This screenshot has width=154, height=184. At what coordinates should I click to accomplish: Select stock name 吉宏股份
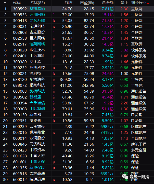[37, 33]
